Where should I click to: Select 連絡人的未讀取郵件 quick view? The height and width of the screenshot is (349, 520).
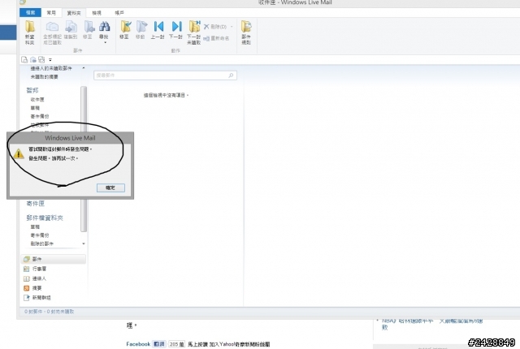coord(51,68)
